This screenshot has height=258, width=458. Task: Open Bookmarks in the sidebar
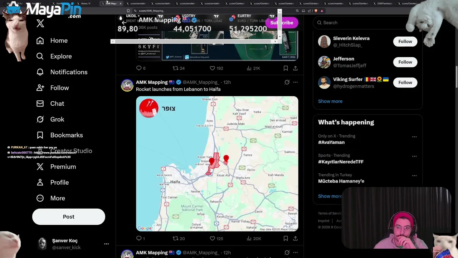(x=59, y=135)
